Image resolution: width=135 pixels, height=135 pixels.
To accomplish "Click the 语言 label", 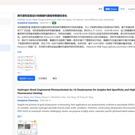I will pos(100,9).
